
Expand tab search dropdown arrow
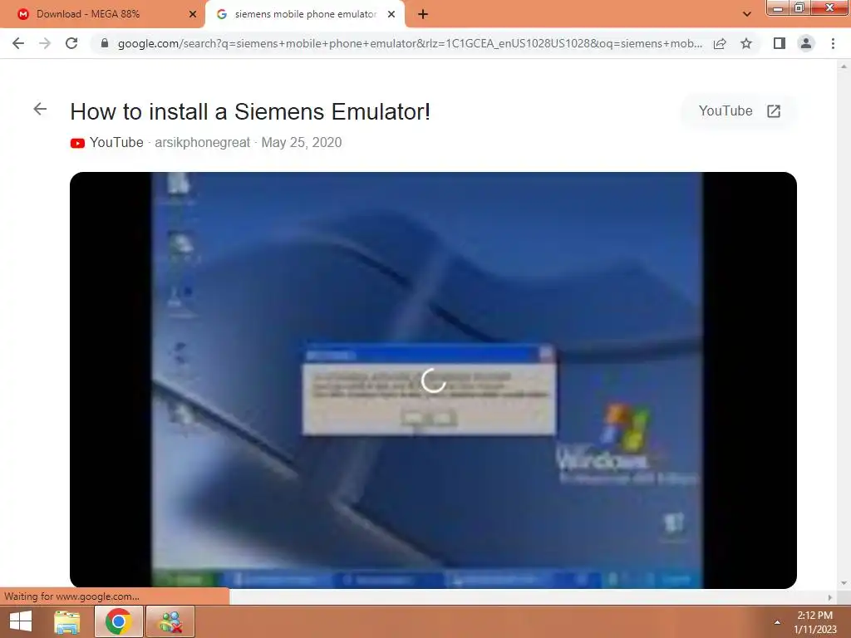[747, 14]
